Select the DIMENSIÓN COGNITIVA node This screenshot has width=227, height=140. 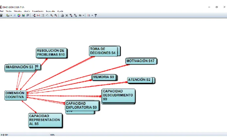(15, 95)
